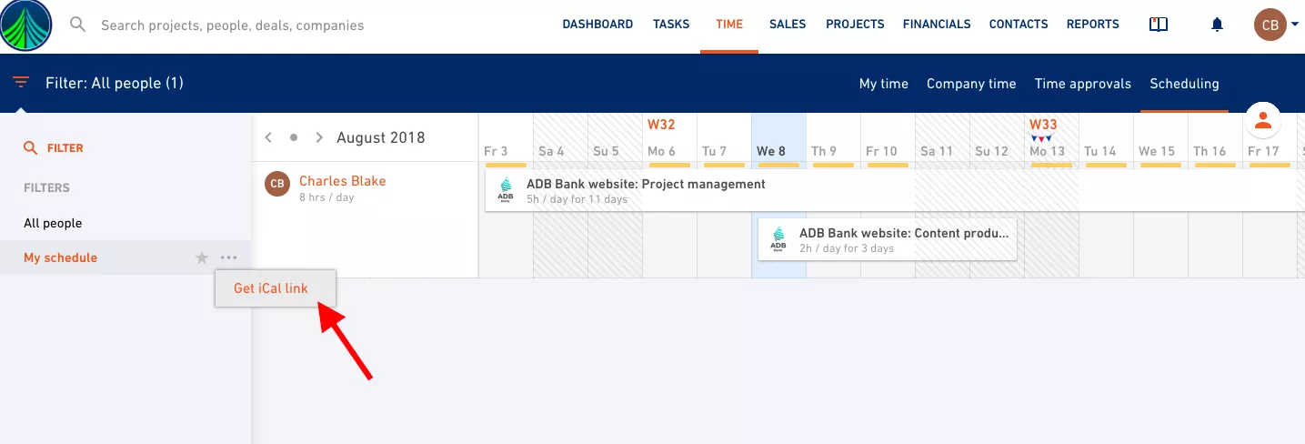Viewport: 1305px width, 444px height.
Task: Jump to today dot button
Action: pos(293,137)
